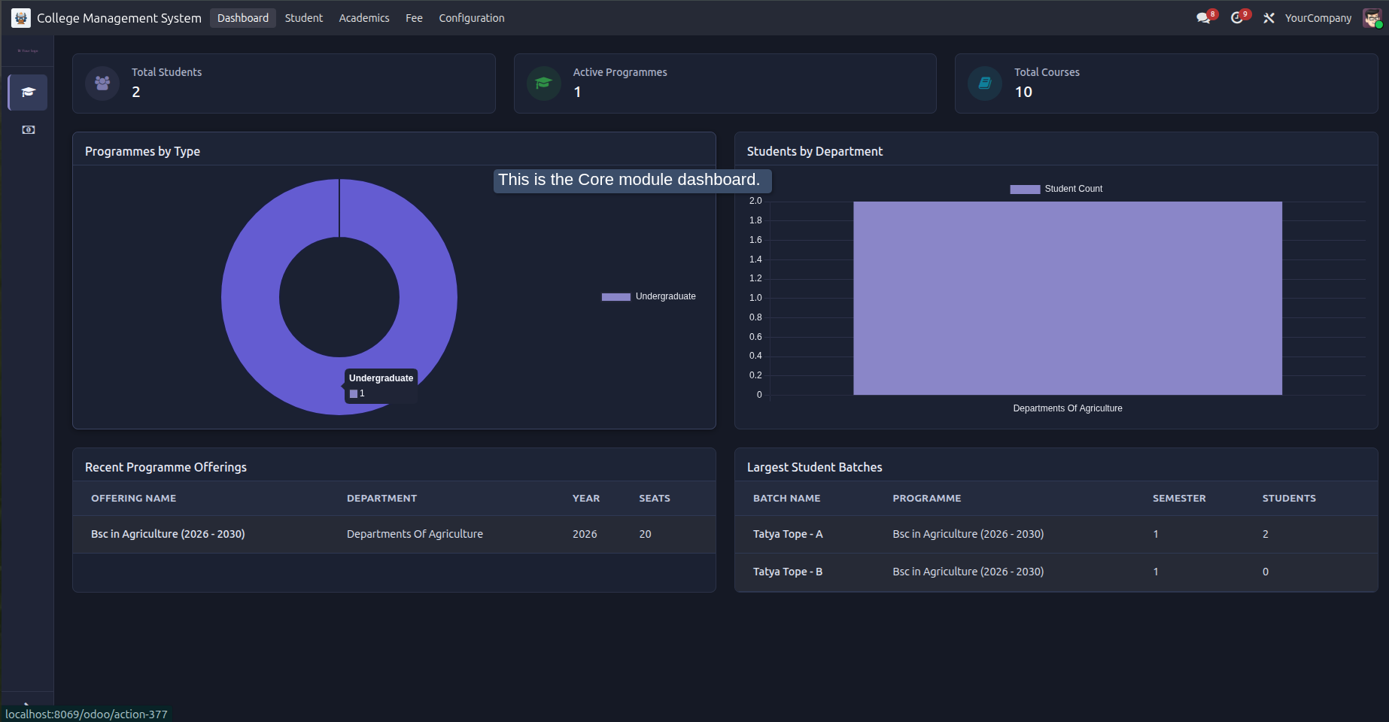Click the Departments Of Agriculture bar
Image resolution: width=1389 pixels, height=722 pixels.
tap(1068, 298)
